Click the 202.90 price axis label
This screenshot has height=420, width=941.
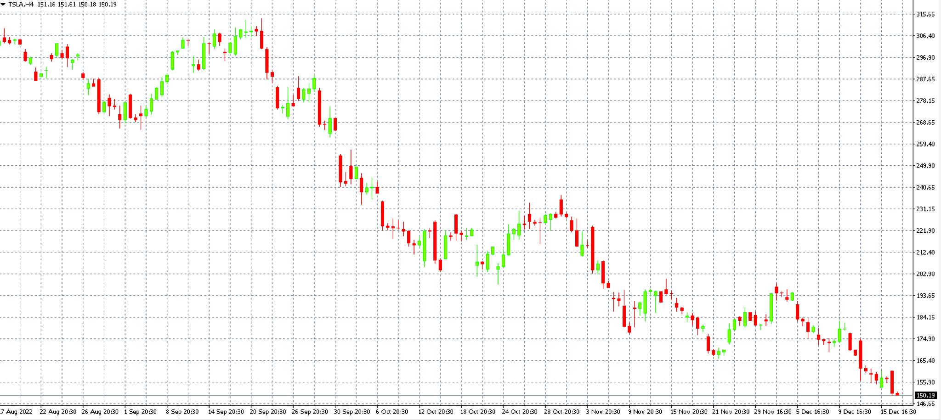925,274
